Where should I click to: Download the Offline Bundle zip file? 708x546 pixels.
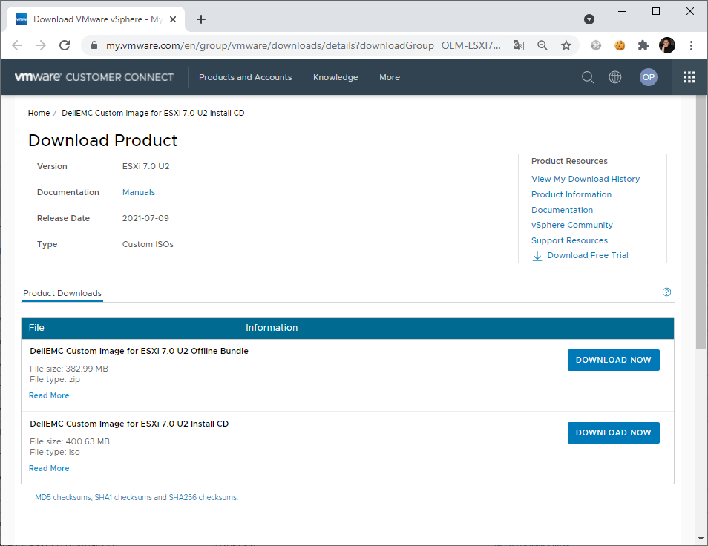(613, 360)
